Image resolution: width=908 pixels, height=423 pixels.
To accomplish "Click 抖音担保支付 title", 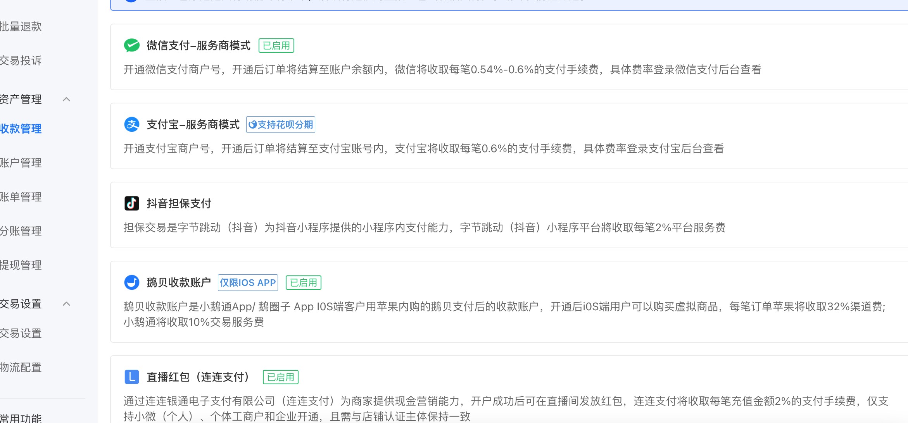I will [x=179, y=204].
